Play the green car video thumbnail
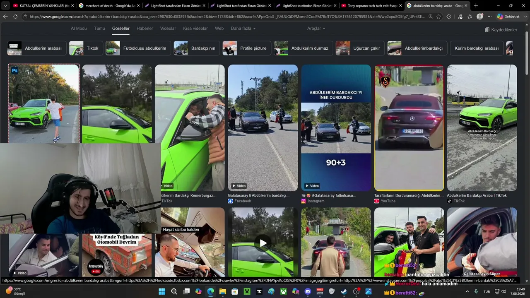 (x=263, y=243)
